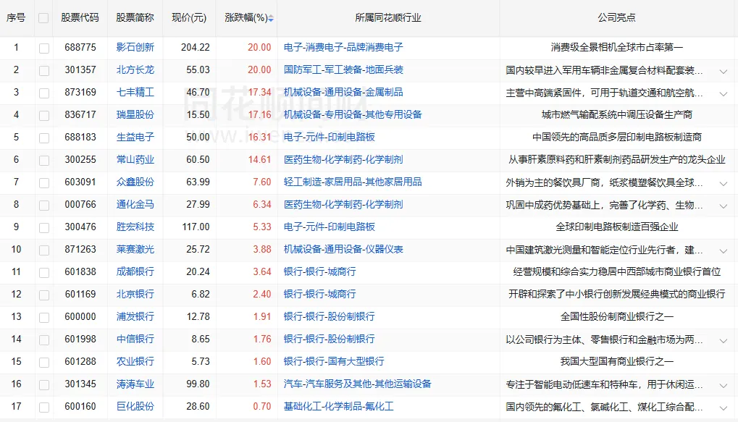Click the text 消费级全景相机全球市占率第一
The height and width of the screenshot is (422, 738).
[616, 48]
